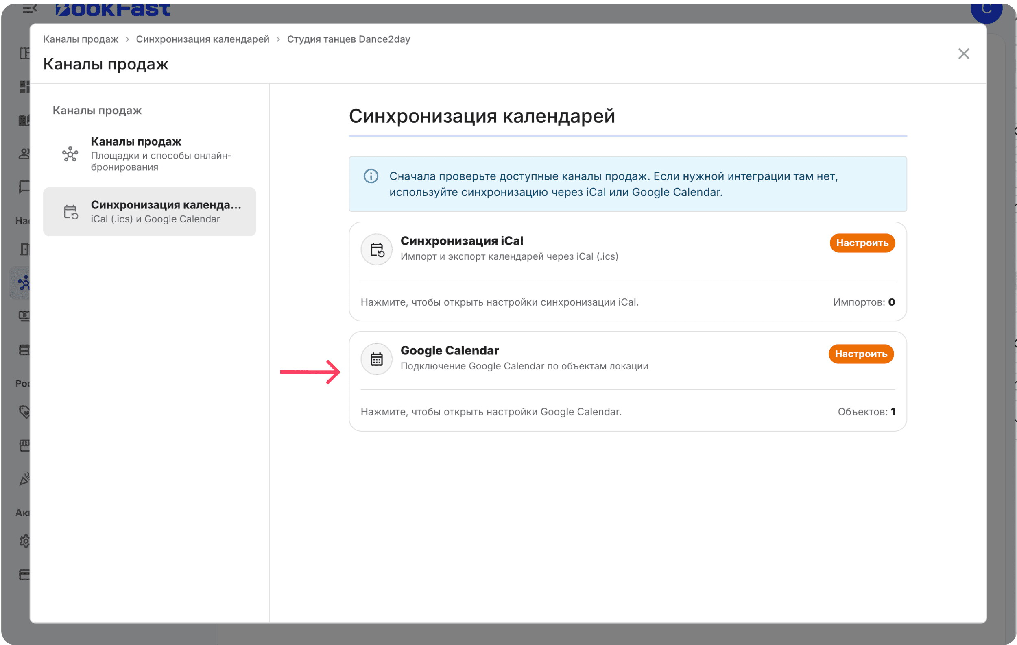Select the Студия танцев Dance2day breadcrumb

349,39
